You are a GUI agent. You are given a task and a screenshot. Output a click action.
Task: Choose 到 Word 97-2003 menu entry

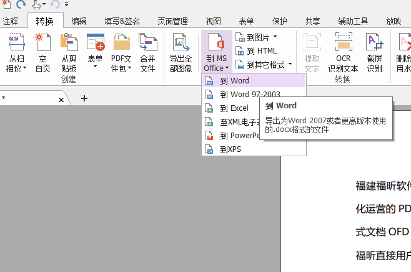(245, 95)
